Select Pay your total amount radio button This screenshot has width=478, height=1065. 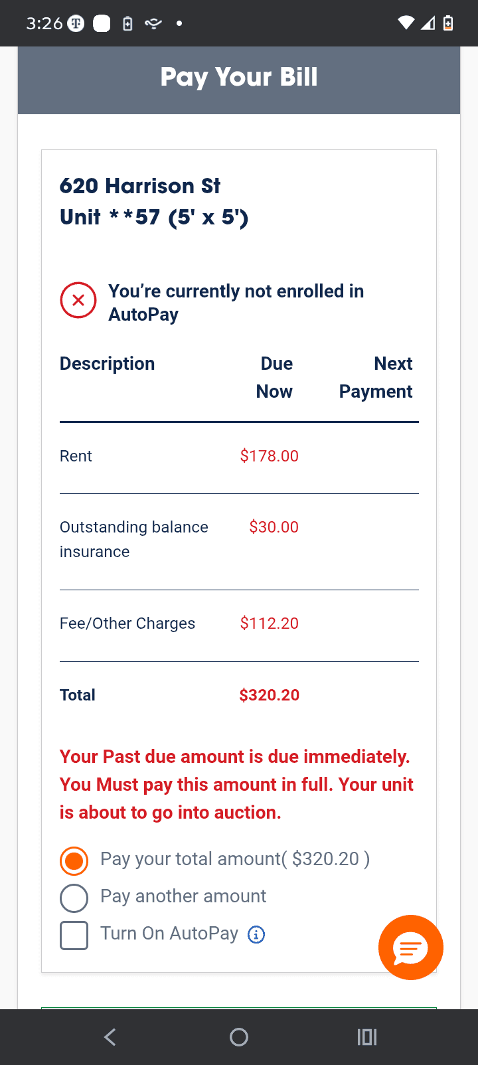(x=74, y=860)
